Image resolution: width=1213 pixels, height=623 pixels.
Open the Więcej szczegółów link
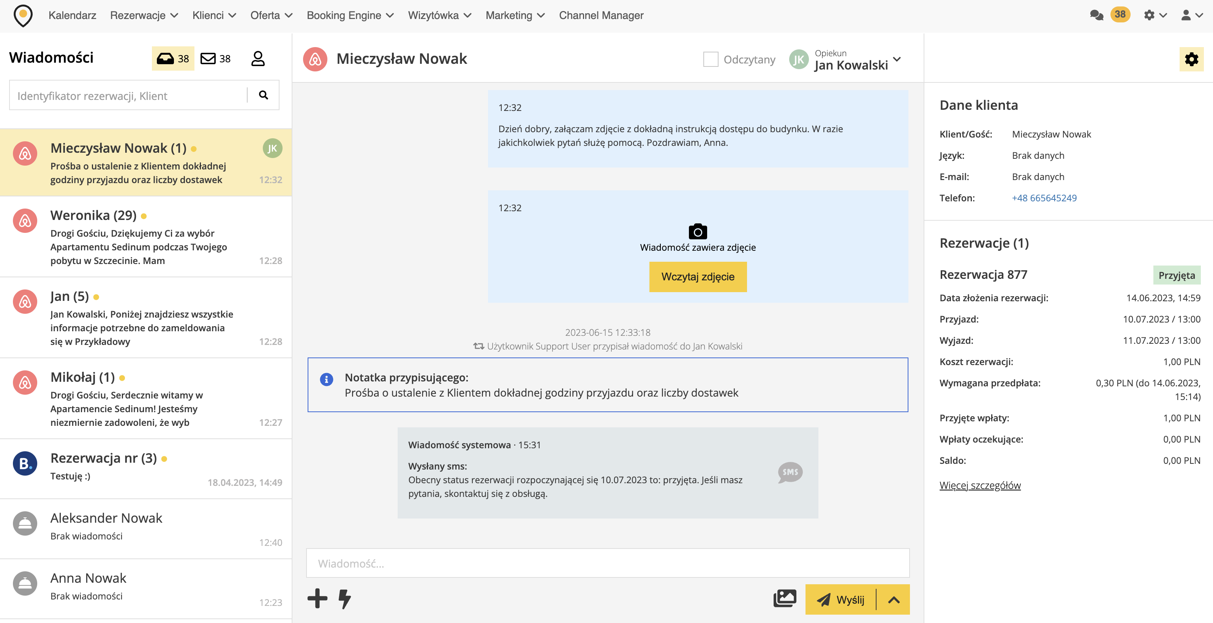click(979, 485)
